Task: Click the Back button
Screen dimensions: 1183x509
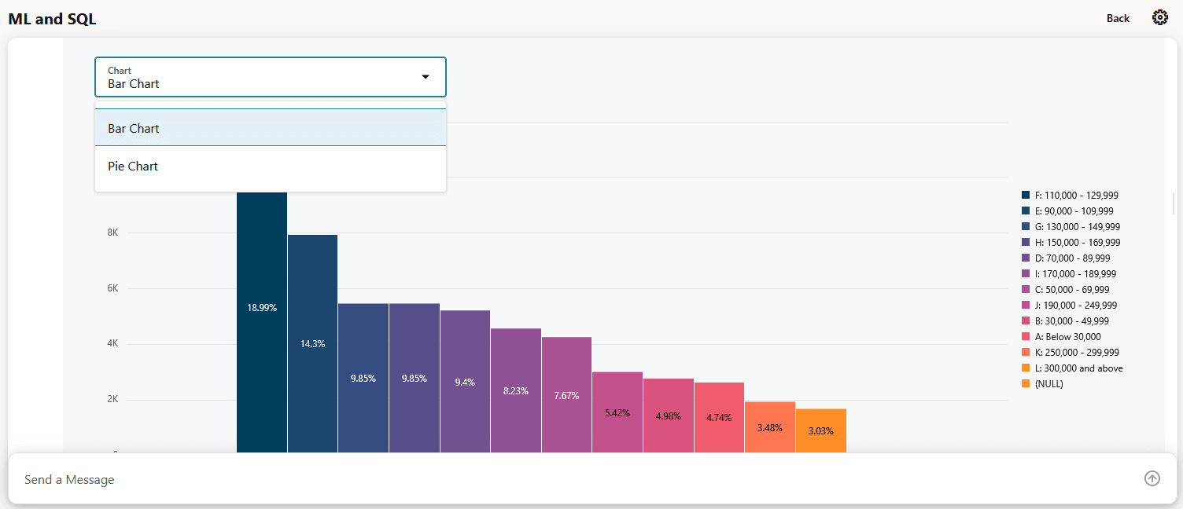Action: (1118, 18)
